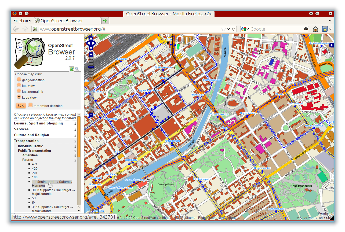Screen dimensions: 345x232
Task: Click the binoculars search icon
Action: pyautogui.click(x=306, y=29)
